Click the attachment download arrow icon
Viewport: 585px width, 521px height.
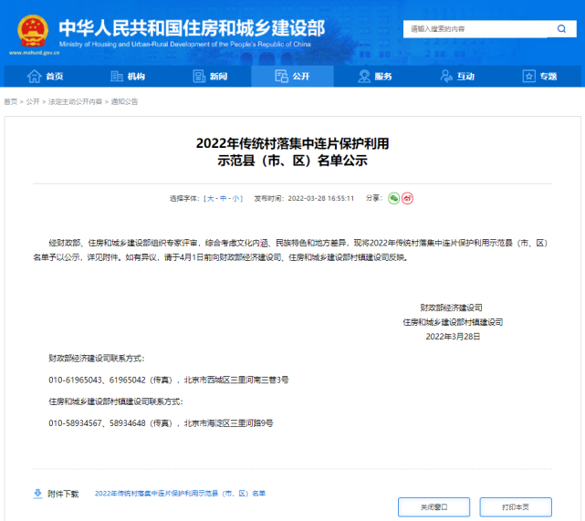click(37, 494)
